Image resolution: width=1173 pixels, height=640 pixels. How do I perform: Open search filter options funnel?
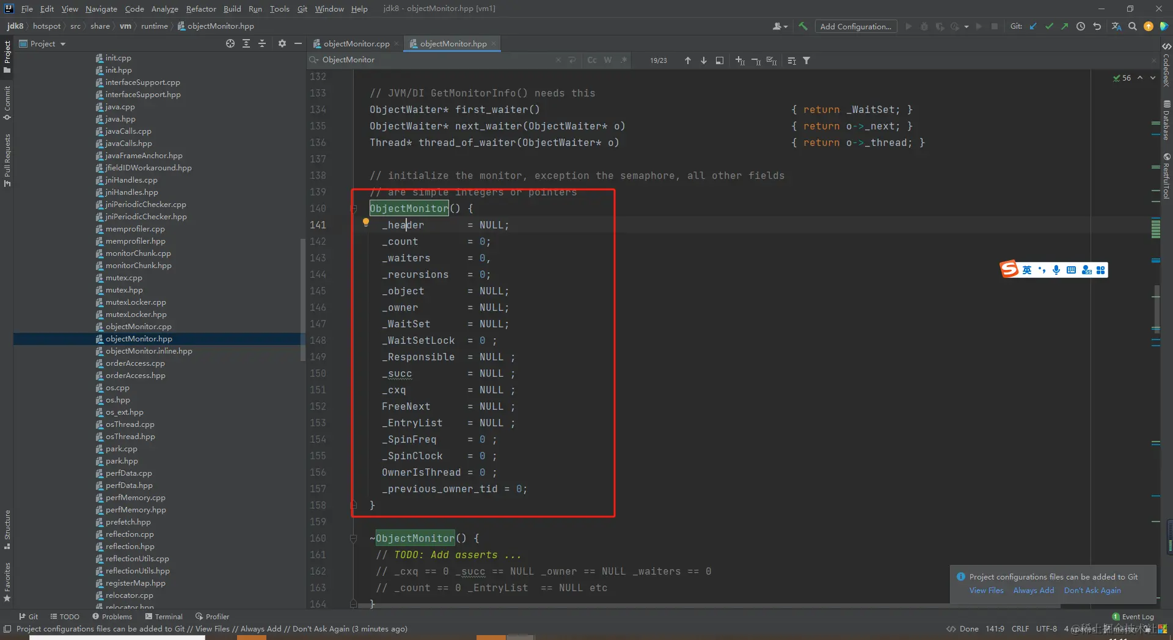pyautogui.click(x=806, y=60)
